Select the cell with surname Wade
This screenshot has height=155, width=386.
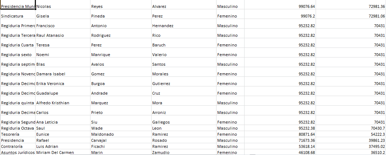[x=121, y=128]
